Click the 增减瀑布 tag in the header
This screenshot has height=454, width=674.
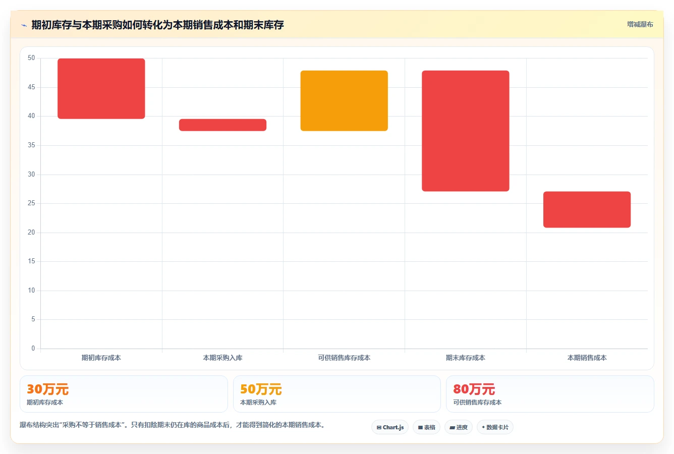tap(640, 24)
